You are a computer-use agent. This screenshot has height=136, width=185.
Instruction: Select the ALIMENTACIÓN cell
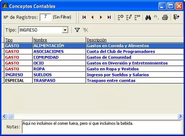tap(59, 46)
